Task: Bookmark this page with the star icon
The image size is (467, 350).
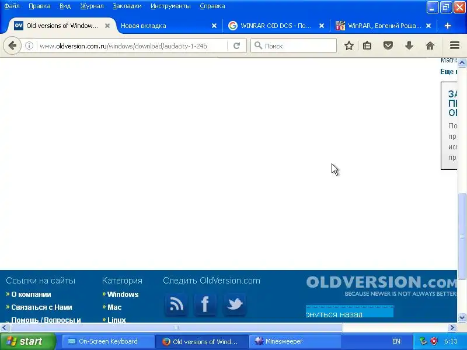Action: 348,45
